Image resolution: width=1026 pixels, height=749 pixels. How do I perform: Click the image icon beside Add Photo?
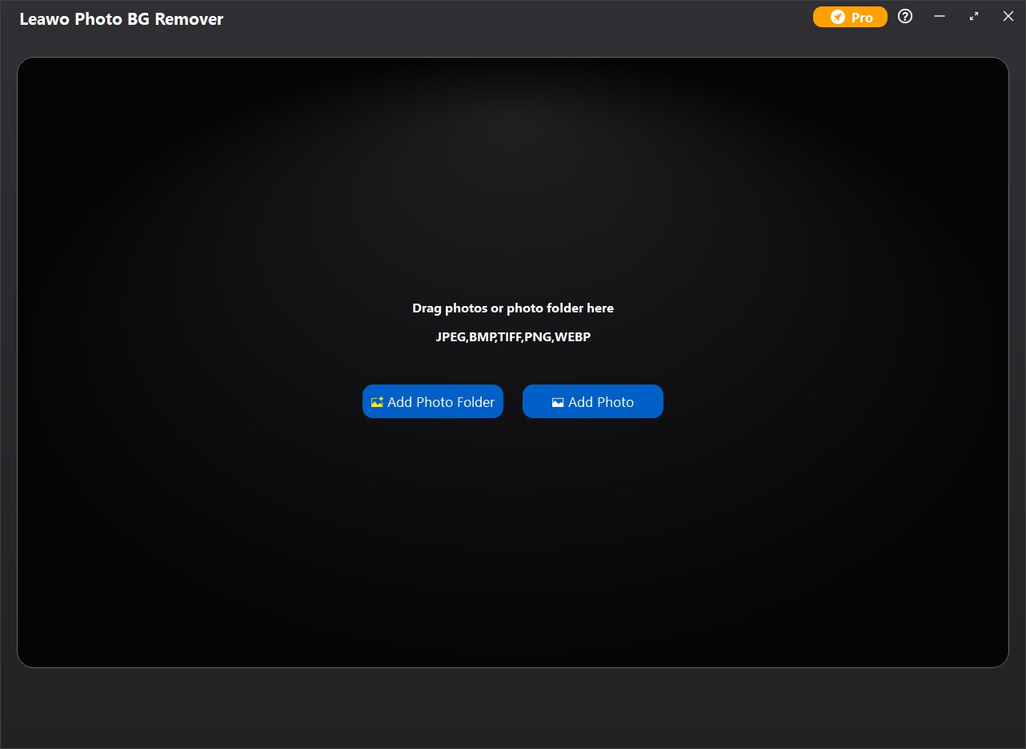558,402
